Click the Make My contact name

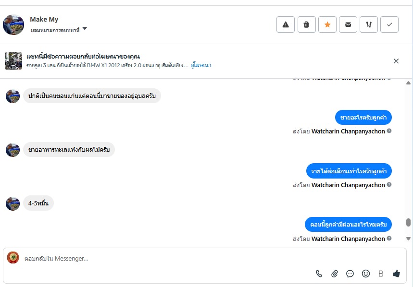(x=44, y=19)
